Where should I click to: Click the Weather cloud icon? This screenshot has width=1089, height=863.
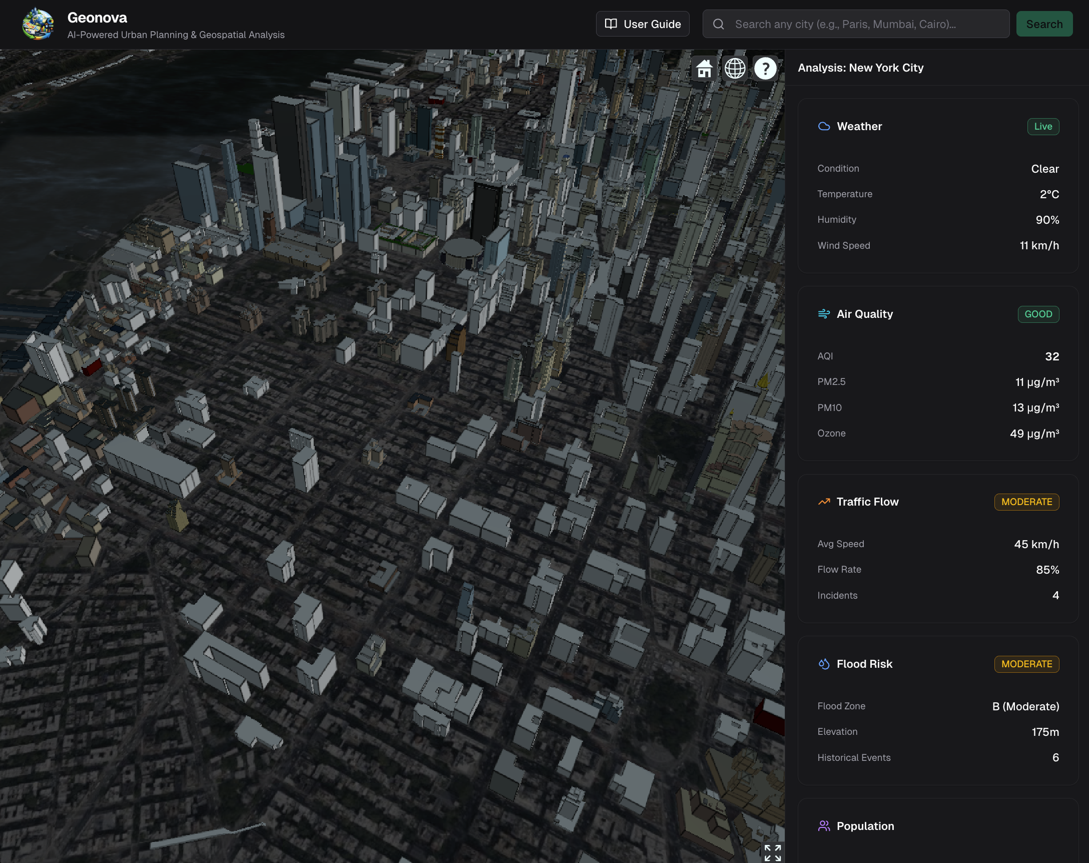823,126
